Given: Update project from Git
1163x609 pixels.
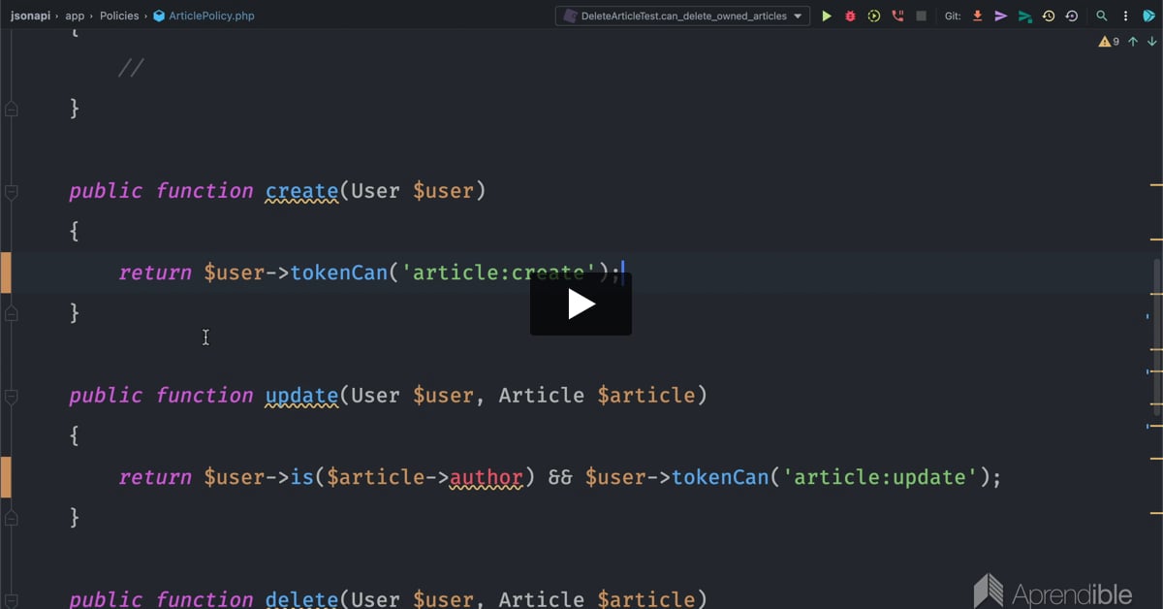Looking at the screenshot, I should 977,16.
